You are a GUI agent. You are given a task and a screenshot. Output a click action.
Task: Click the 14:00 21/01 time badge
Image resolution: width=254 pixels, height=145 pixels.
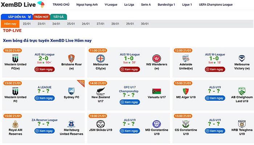point(98,83)
